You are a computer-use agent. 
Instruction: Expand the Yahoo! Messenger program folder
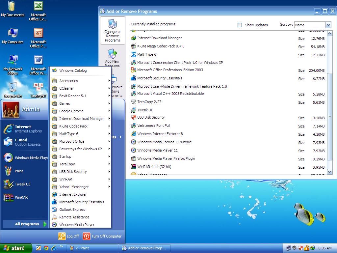click(x=81, y=187)
